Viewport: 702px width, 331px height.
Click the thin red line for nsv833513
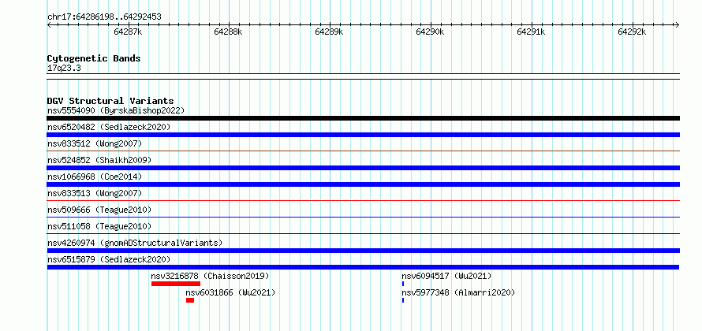(363, 200)
